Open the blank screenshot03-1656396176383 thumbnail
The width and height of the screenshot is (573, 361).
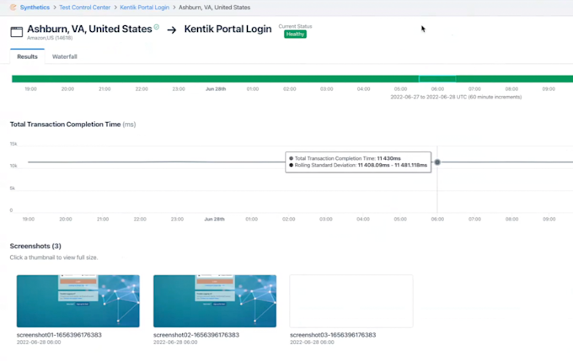[351, 301]
